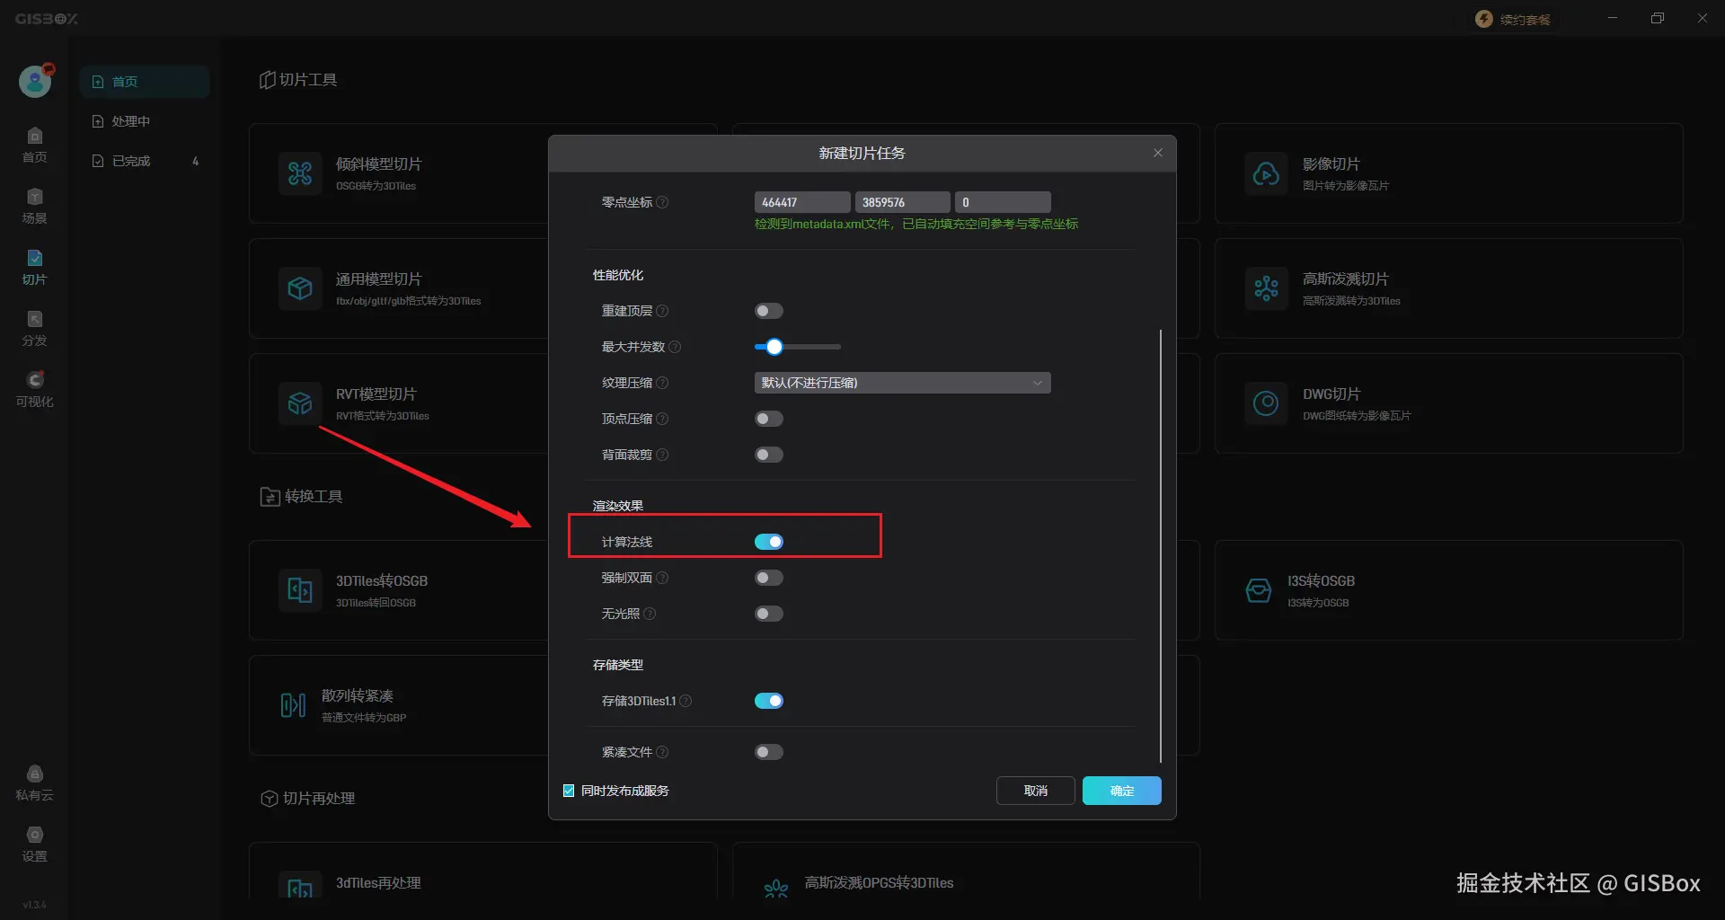Open the 高斯泼溅OPGS转3DTiles card
This screenshot has width=1725, height=920.
click(x=967, y=871)
